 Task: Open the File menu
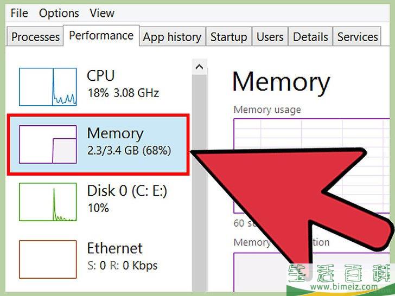[x=19, y=13]
